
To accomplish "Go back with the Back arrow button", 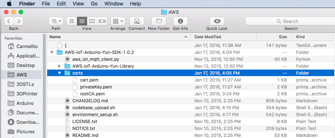I will coord(9,21).
